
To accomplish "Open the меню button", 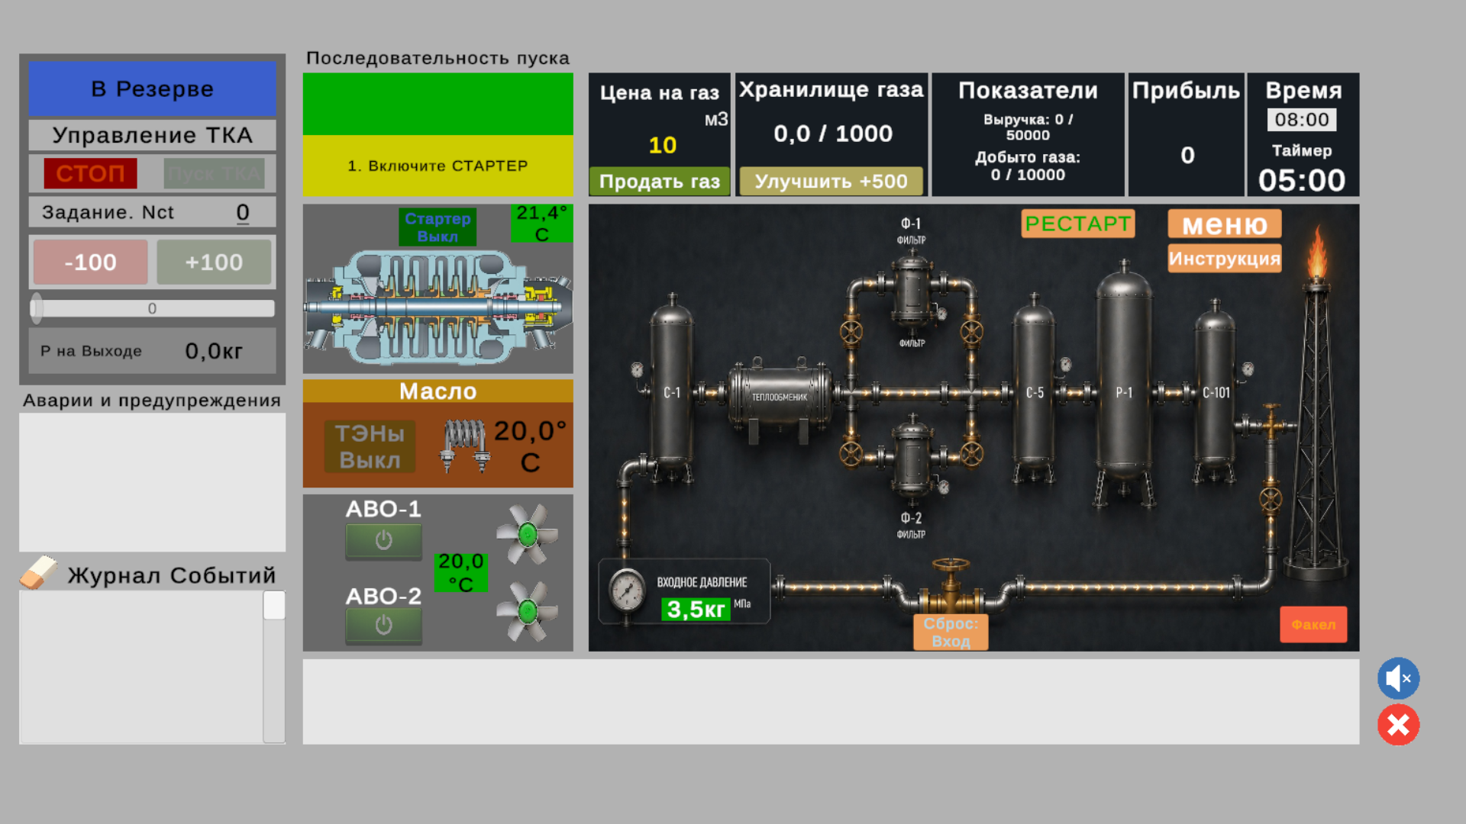I will coord(1225,224).
